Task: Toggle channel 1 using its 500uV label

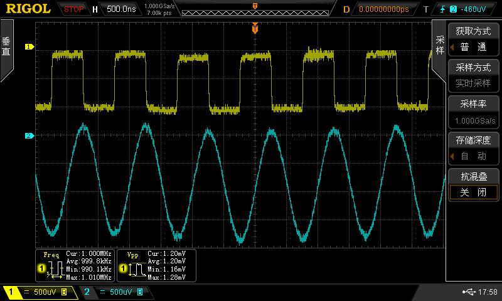Action: point(39,292)
